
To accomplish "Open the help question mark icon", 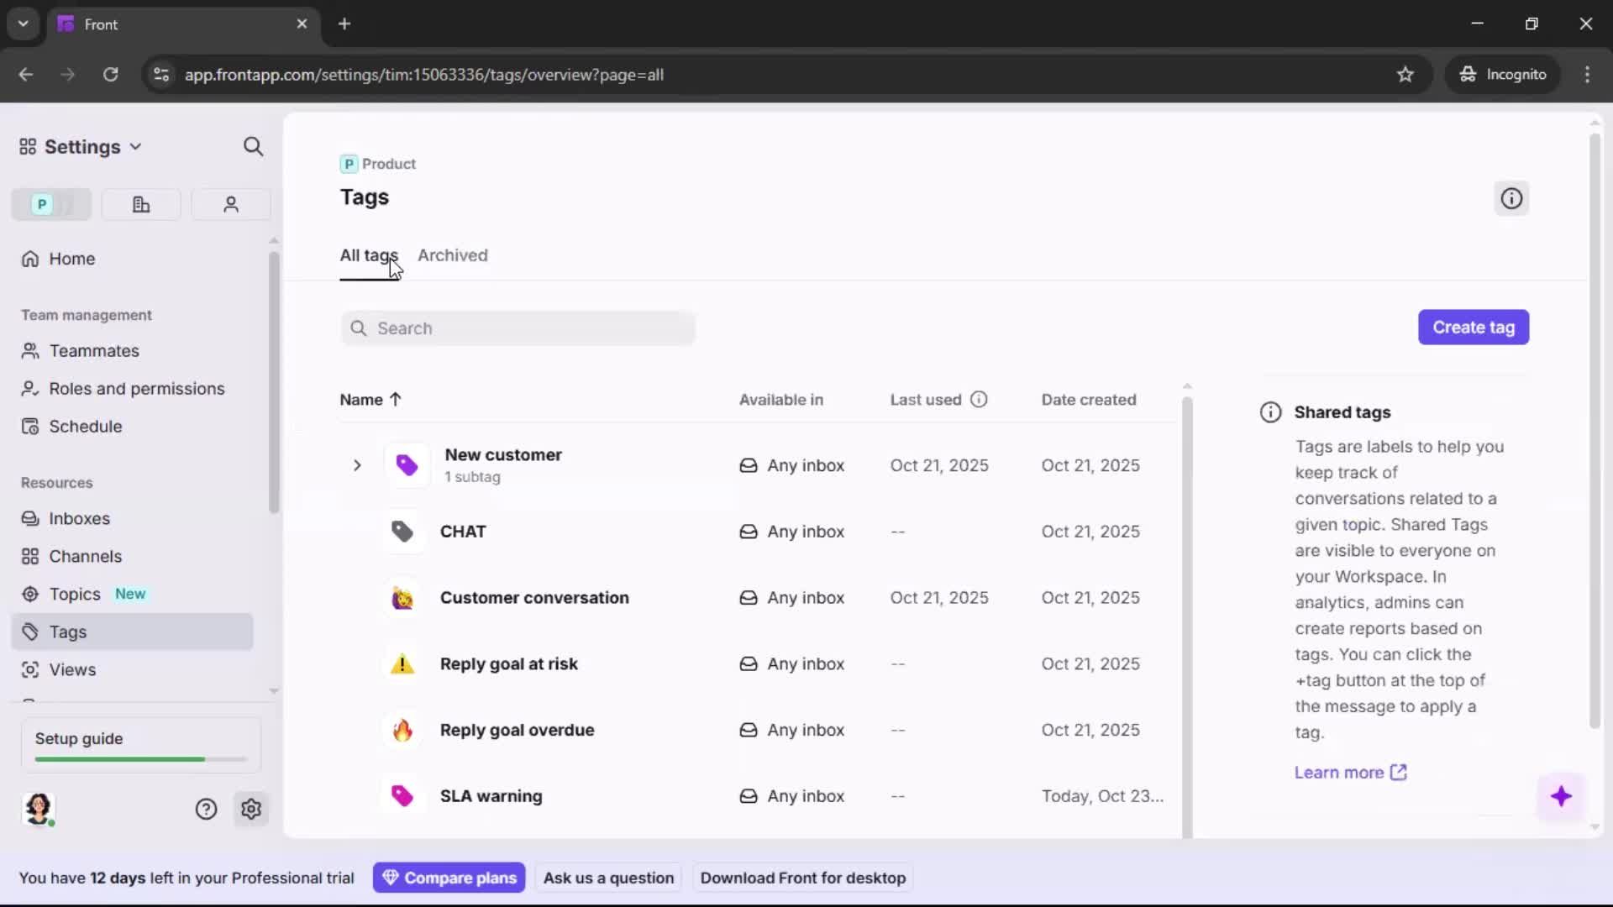I will [x=206, y=809].
